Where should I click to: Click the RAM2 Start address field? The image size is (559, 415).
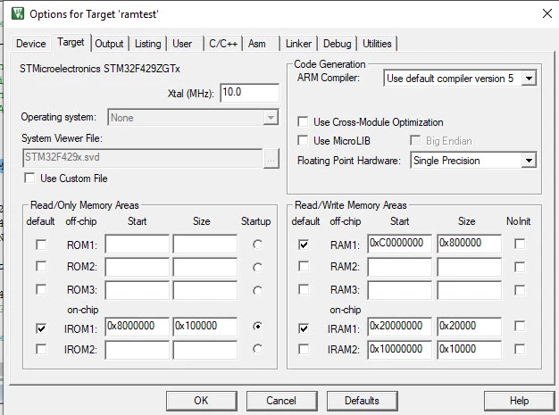point(400,267)
